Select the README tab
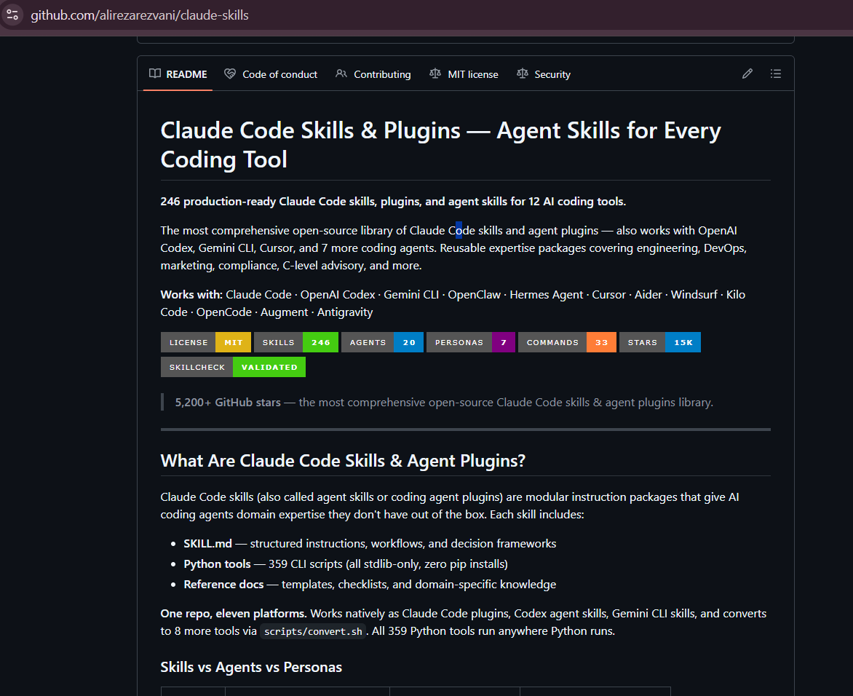This screenshot has width=853, height=696. [178, 74]
